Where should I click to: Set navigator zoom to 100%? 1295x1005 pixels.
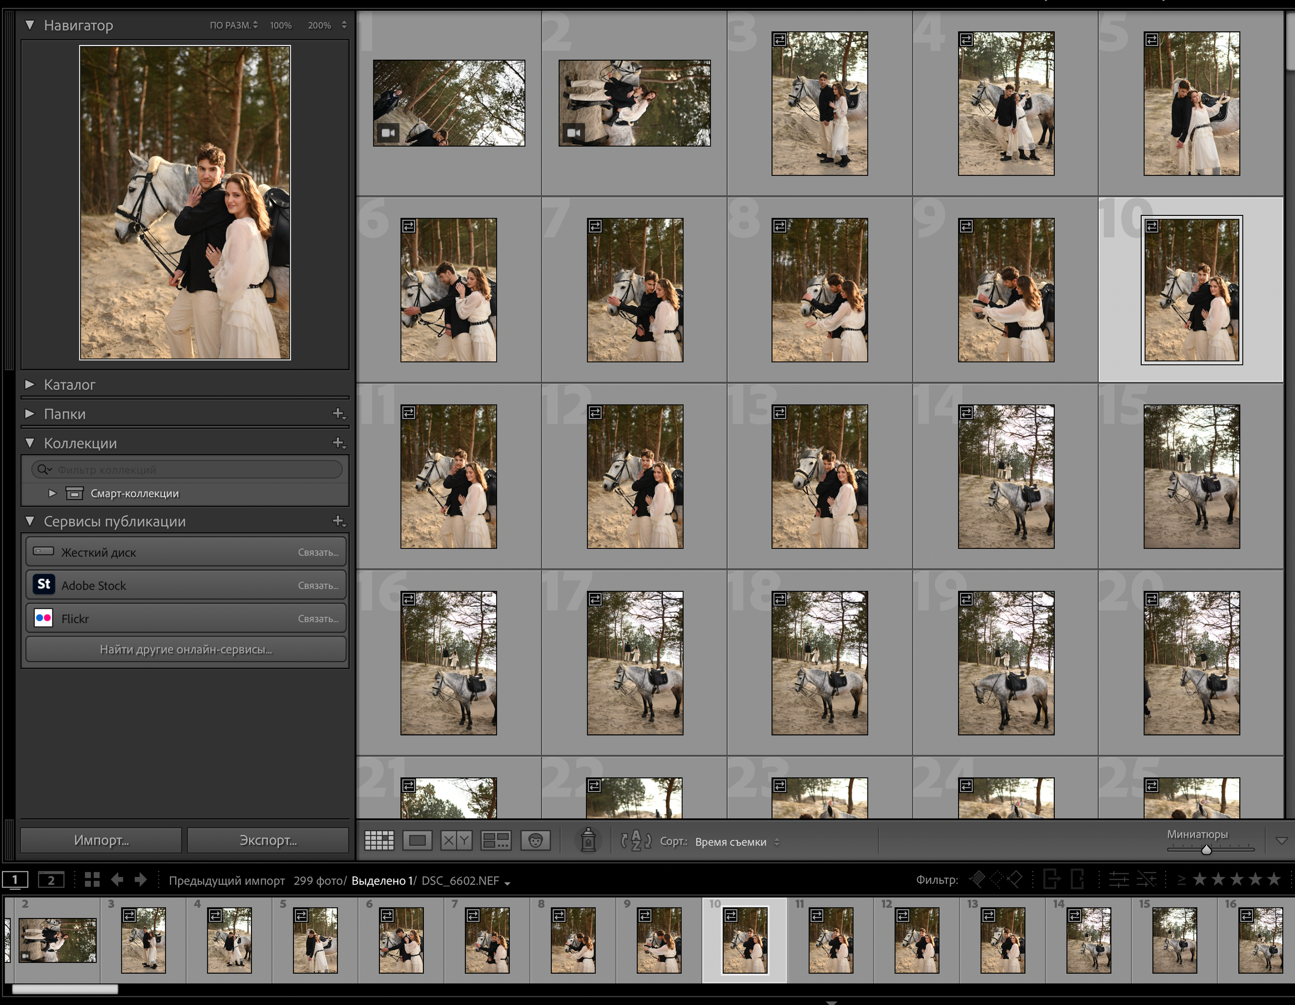click(x=280, y=25)
